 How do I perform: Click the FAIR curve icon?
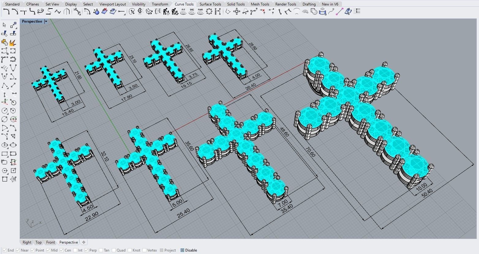200,12
